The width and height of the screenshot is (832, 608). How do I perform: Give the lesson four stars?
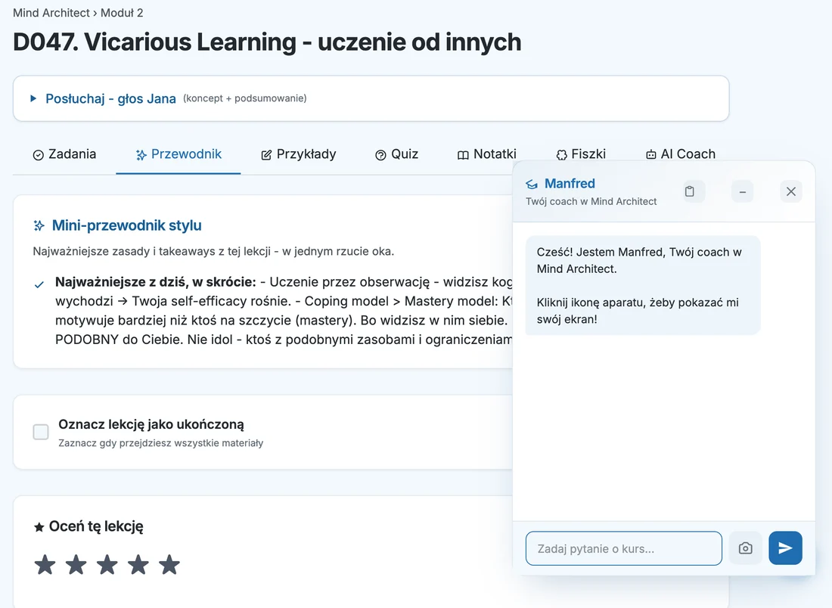click(x=138, y=564)
